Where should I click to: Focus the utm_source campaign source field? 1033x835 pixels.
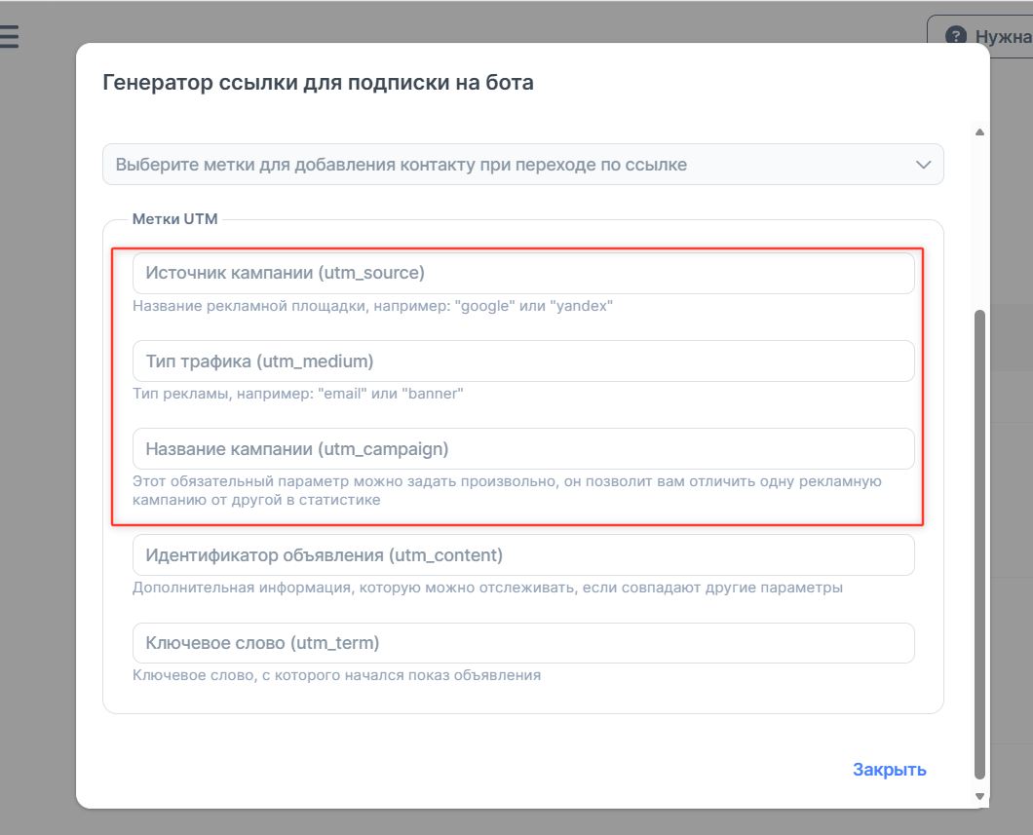(x=523, y=273)
